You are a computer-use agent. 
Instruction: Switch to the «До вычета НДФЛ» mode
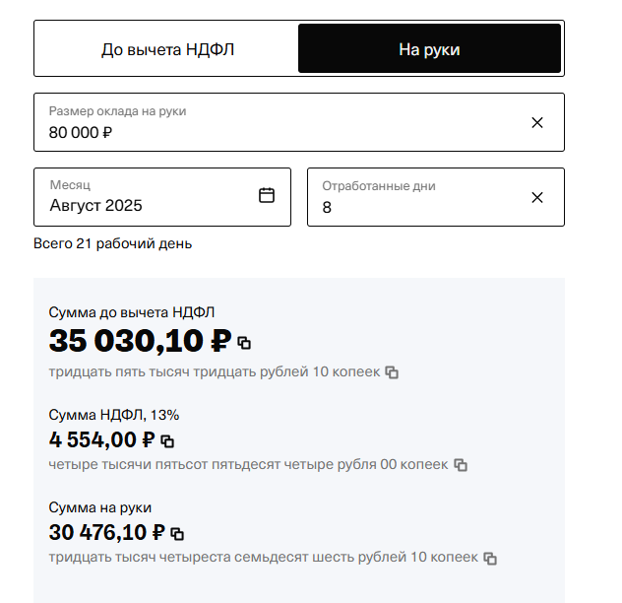point(167,49)
